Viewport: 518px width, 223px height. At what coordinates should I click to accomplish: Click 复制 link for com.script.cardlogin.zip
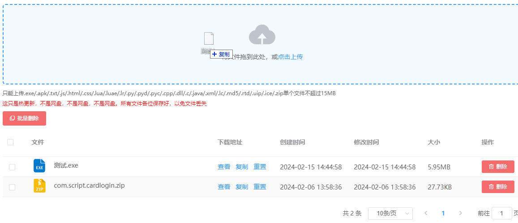point(242,187)
